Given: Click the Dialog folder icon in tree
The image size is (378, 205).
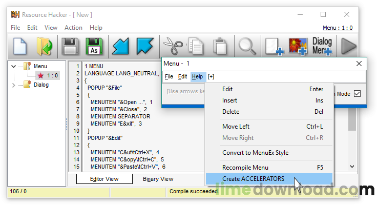Looking at the screenshot, I should [28, 85].
